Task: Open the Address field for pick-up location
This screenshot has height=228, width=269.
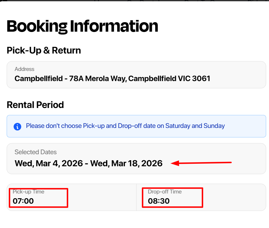Action: 136,75
